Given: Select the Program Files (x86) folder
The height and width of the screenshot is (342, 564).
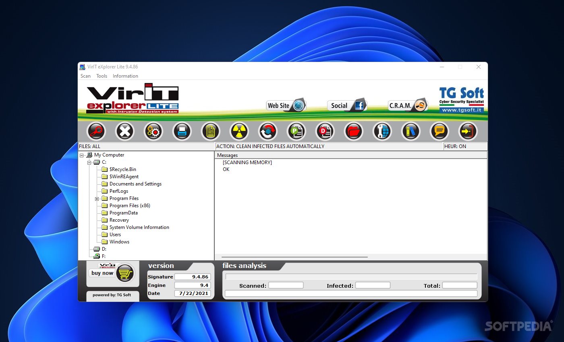Looking at the screenshot, I should pos(130,206).
